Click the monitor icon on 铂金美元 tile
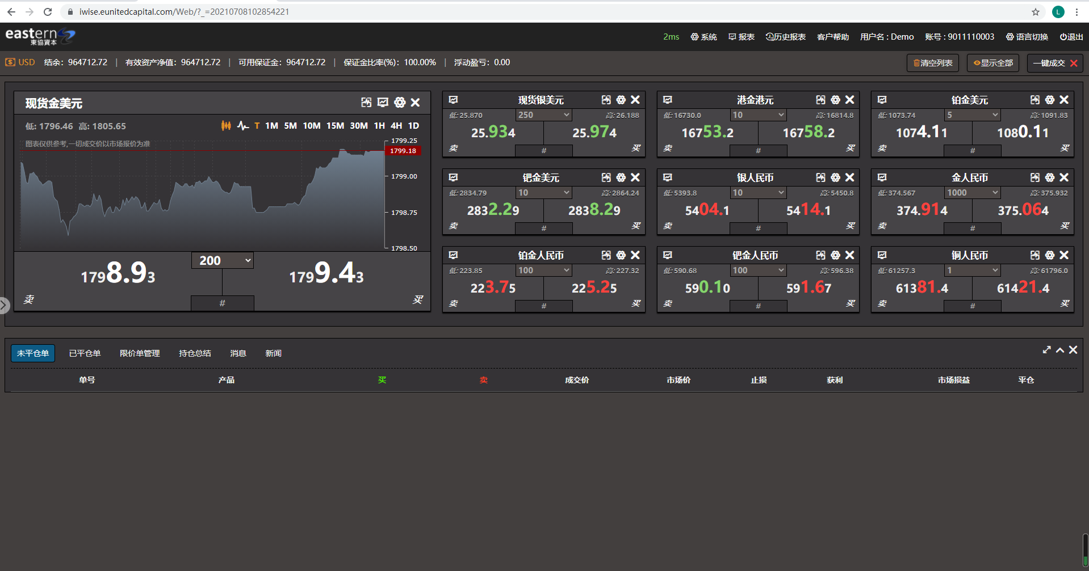The image size is (1089, 571). (882, 100)
